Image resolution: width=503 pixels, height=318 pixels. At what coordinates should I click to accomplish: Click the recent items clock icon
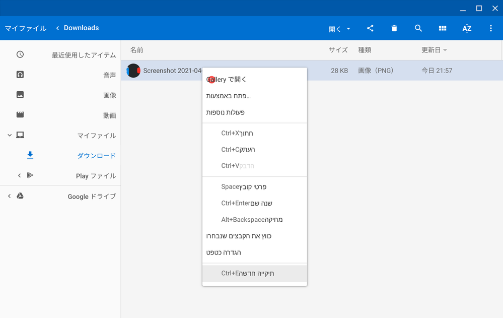tap(20, 54)
